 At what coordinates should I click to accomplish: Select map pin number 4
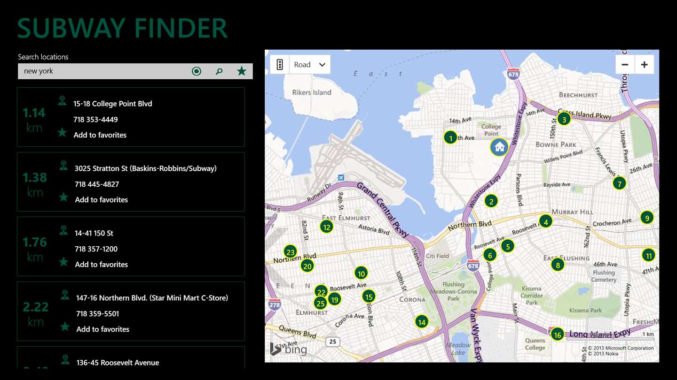546,221
